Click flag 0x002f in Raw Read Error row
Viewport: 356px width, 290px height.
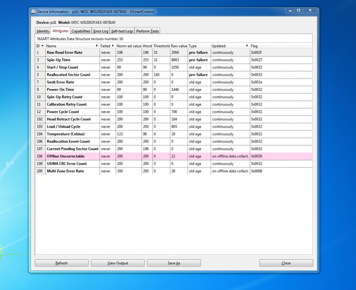pyautogui.click(x=256, y=53)
